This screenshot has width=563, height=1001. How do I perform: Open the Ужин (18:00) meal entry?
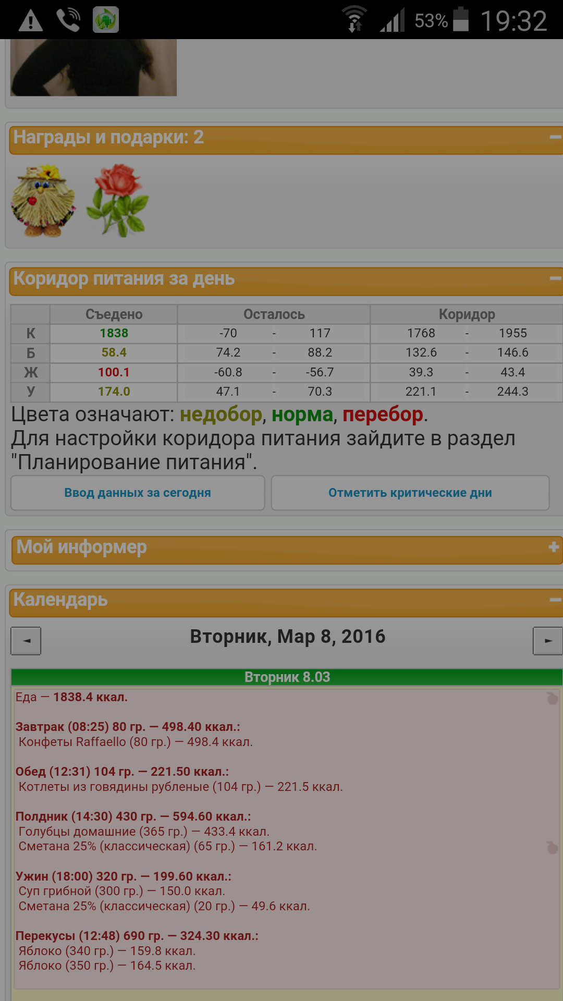123,876
